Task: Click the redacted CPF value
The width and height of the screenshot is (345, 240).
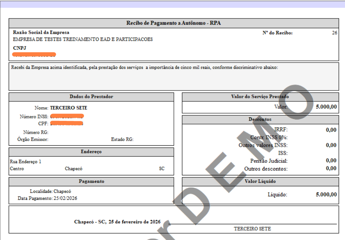Action: point(66,123)
